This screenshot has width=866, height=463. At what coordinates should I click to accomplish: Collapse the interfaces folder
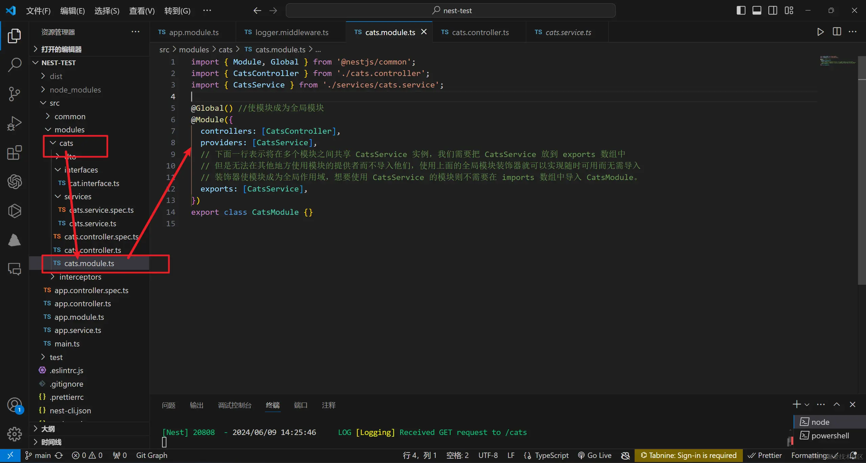coord(89,170)
